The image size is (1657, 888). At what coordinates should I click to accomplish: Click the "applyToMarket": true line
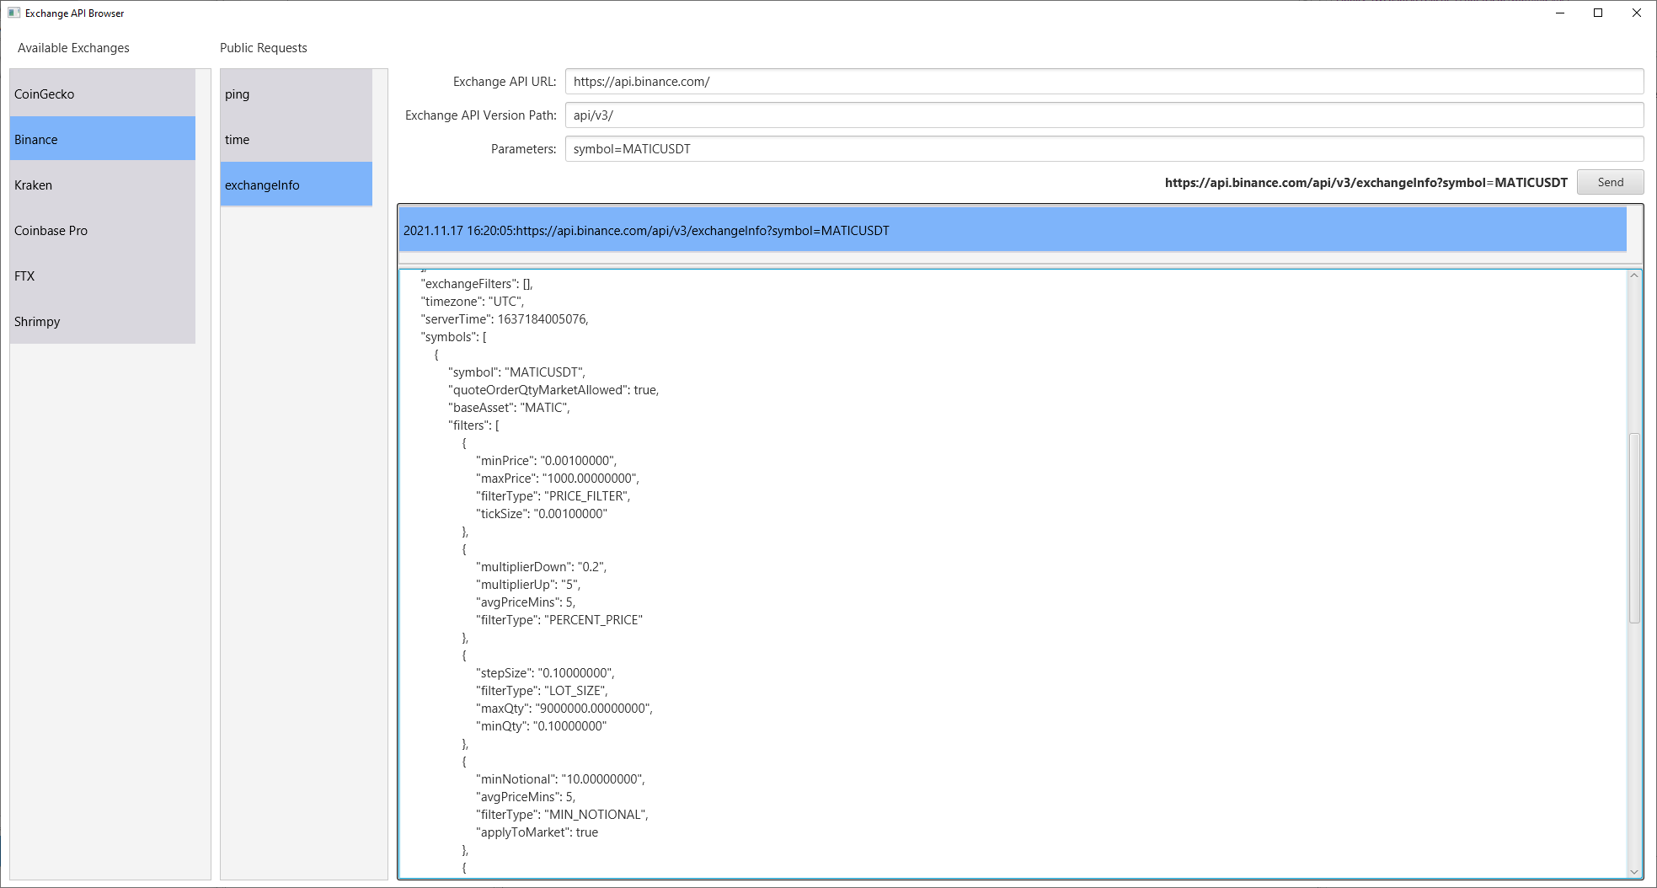tap(537, 832)
